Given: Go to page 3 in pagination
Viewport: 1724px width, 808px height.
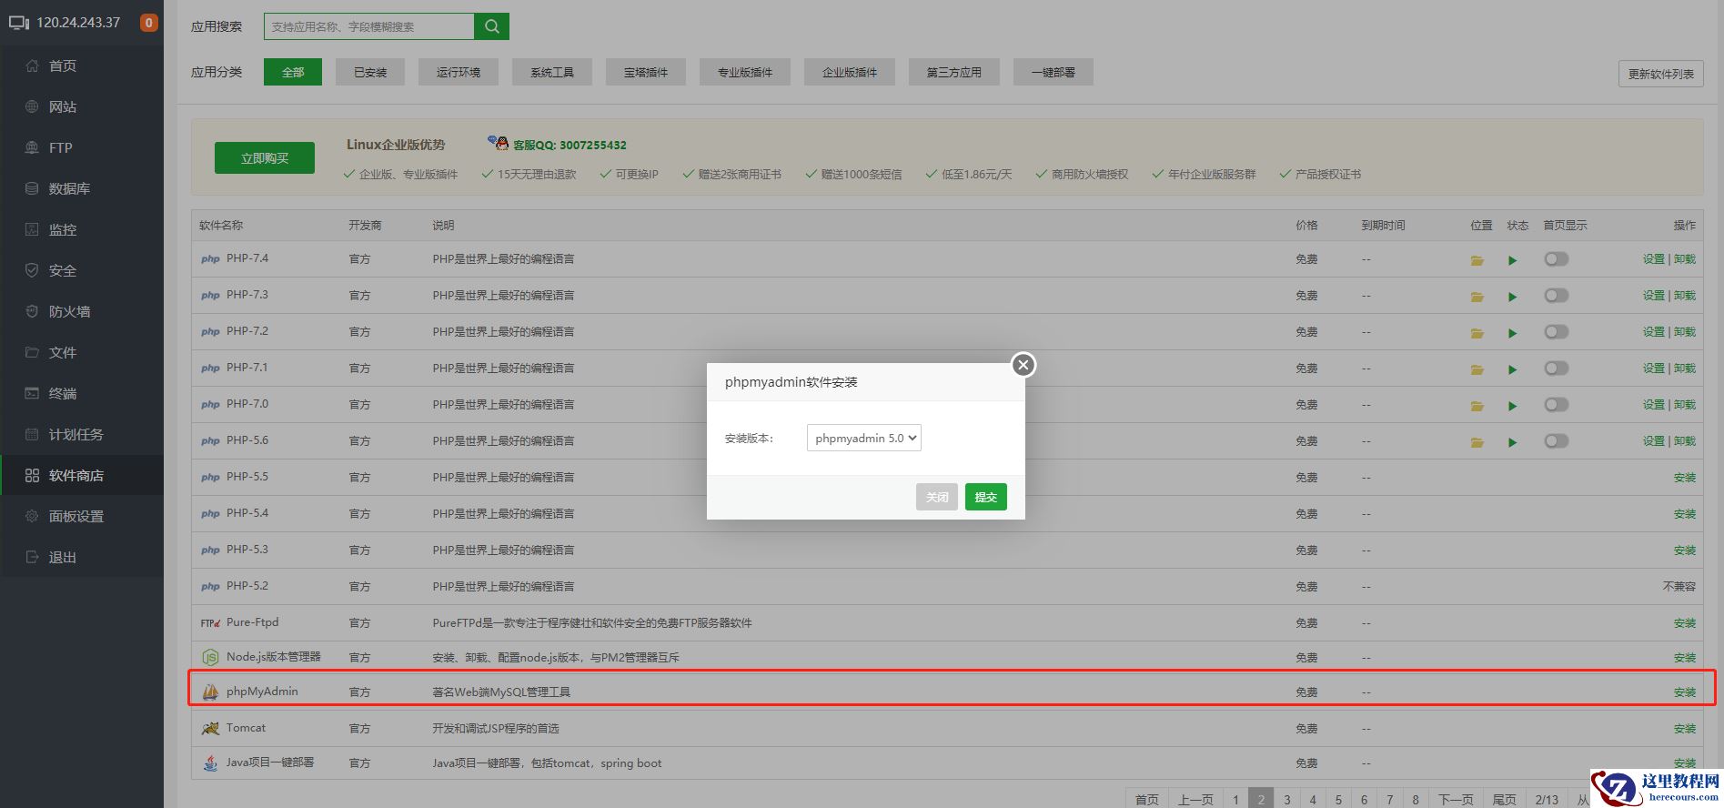Looking at the screenshot, I should coord(1286,799).
